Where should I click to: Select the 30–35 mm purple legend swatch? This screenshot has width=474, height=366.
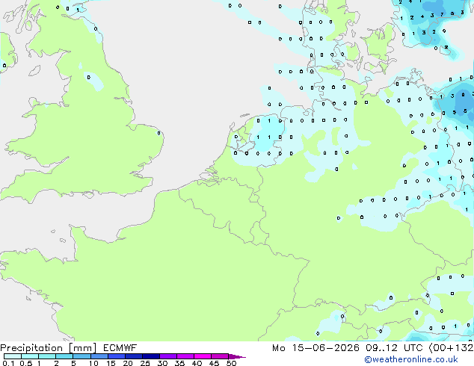(167, 356)
